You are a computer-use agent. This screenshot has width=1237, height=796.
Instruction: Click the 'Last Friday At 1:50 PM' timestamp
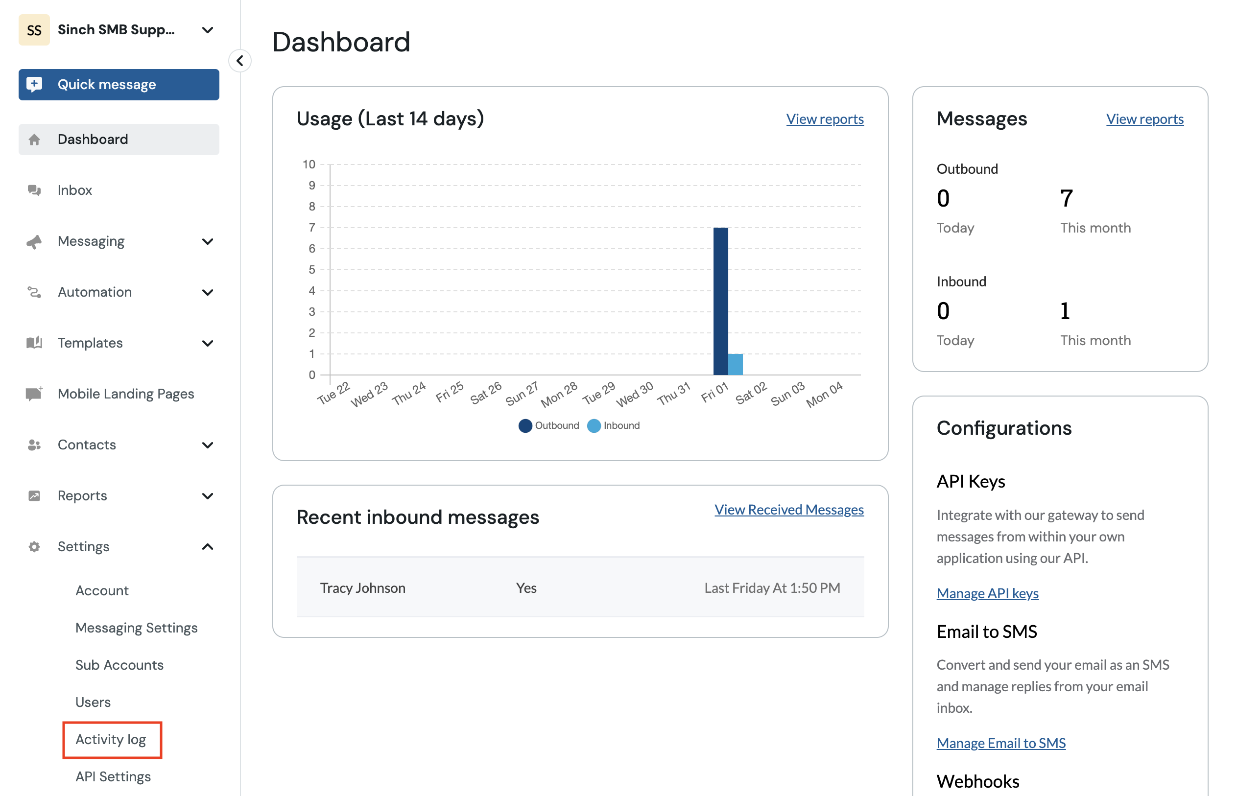point(772,588)
